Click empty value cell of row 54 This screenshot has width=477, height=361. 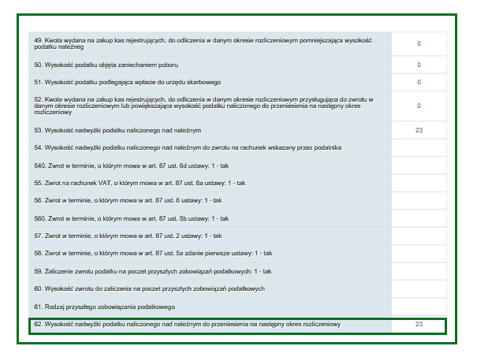pyautogui.click(x=419, y=147)
